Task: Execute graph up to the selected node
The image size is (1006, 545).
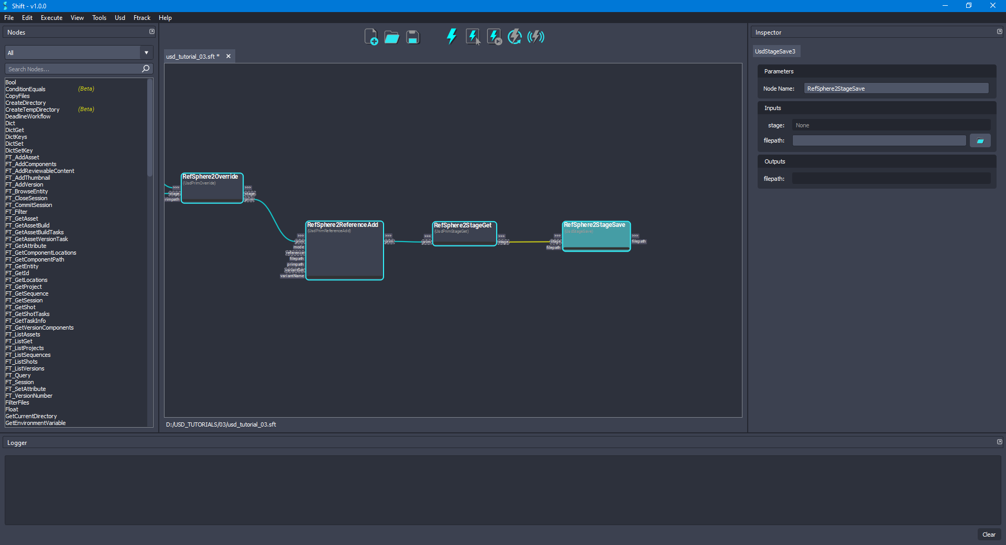Action: pyautogui.click(x=494, y=36)
